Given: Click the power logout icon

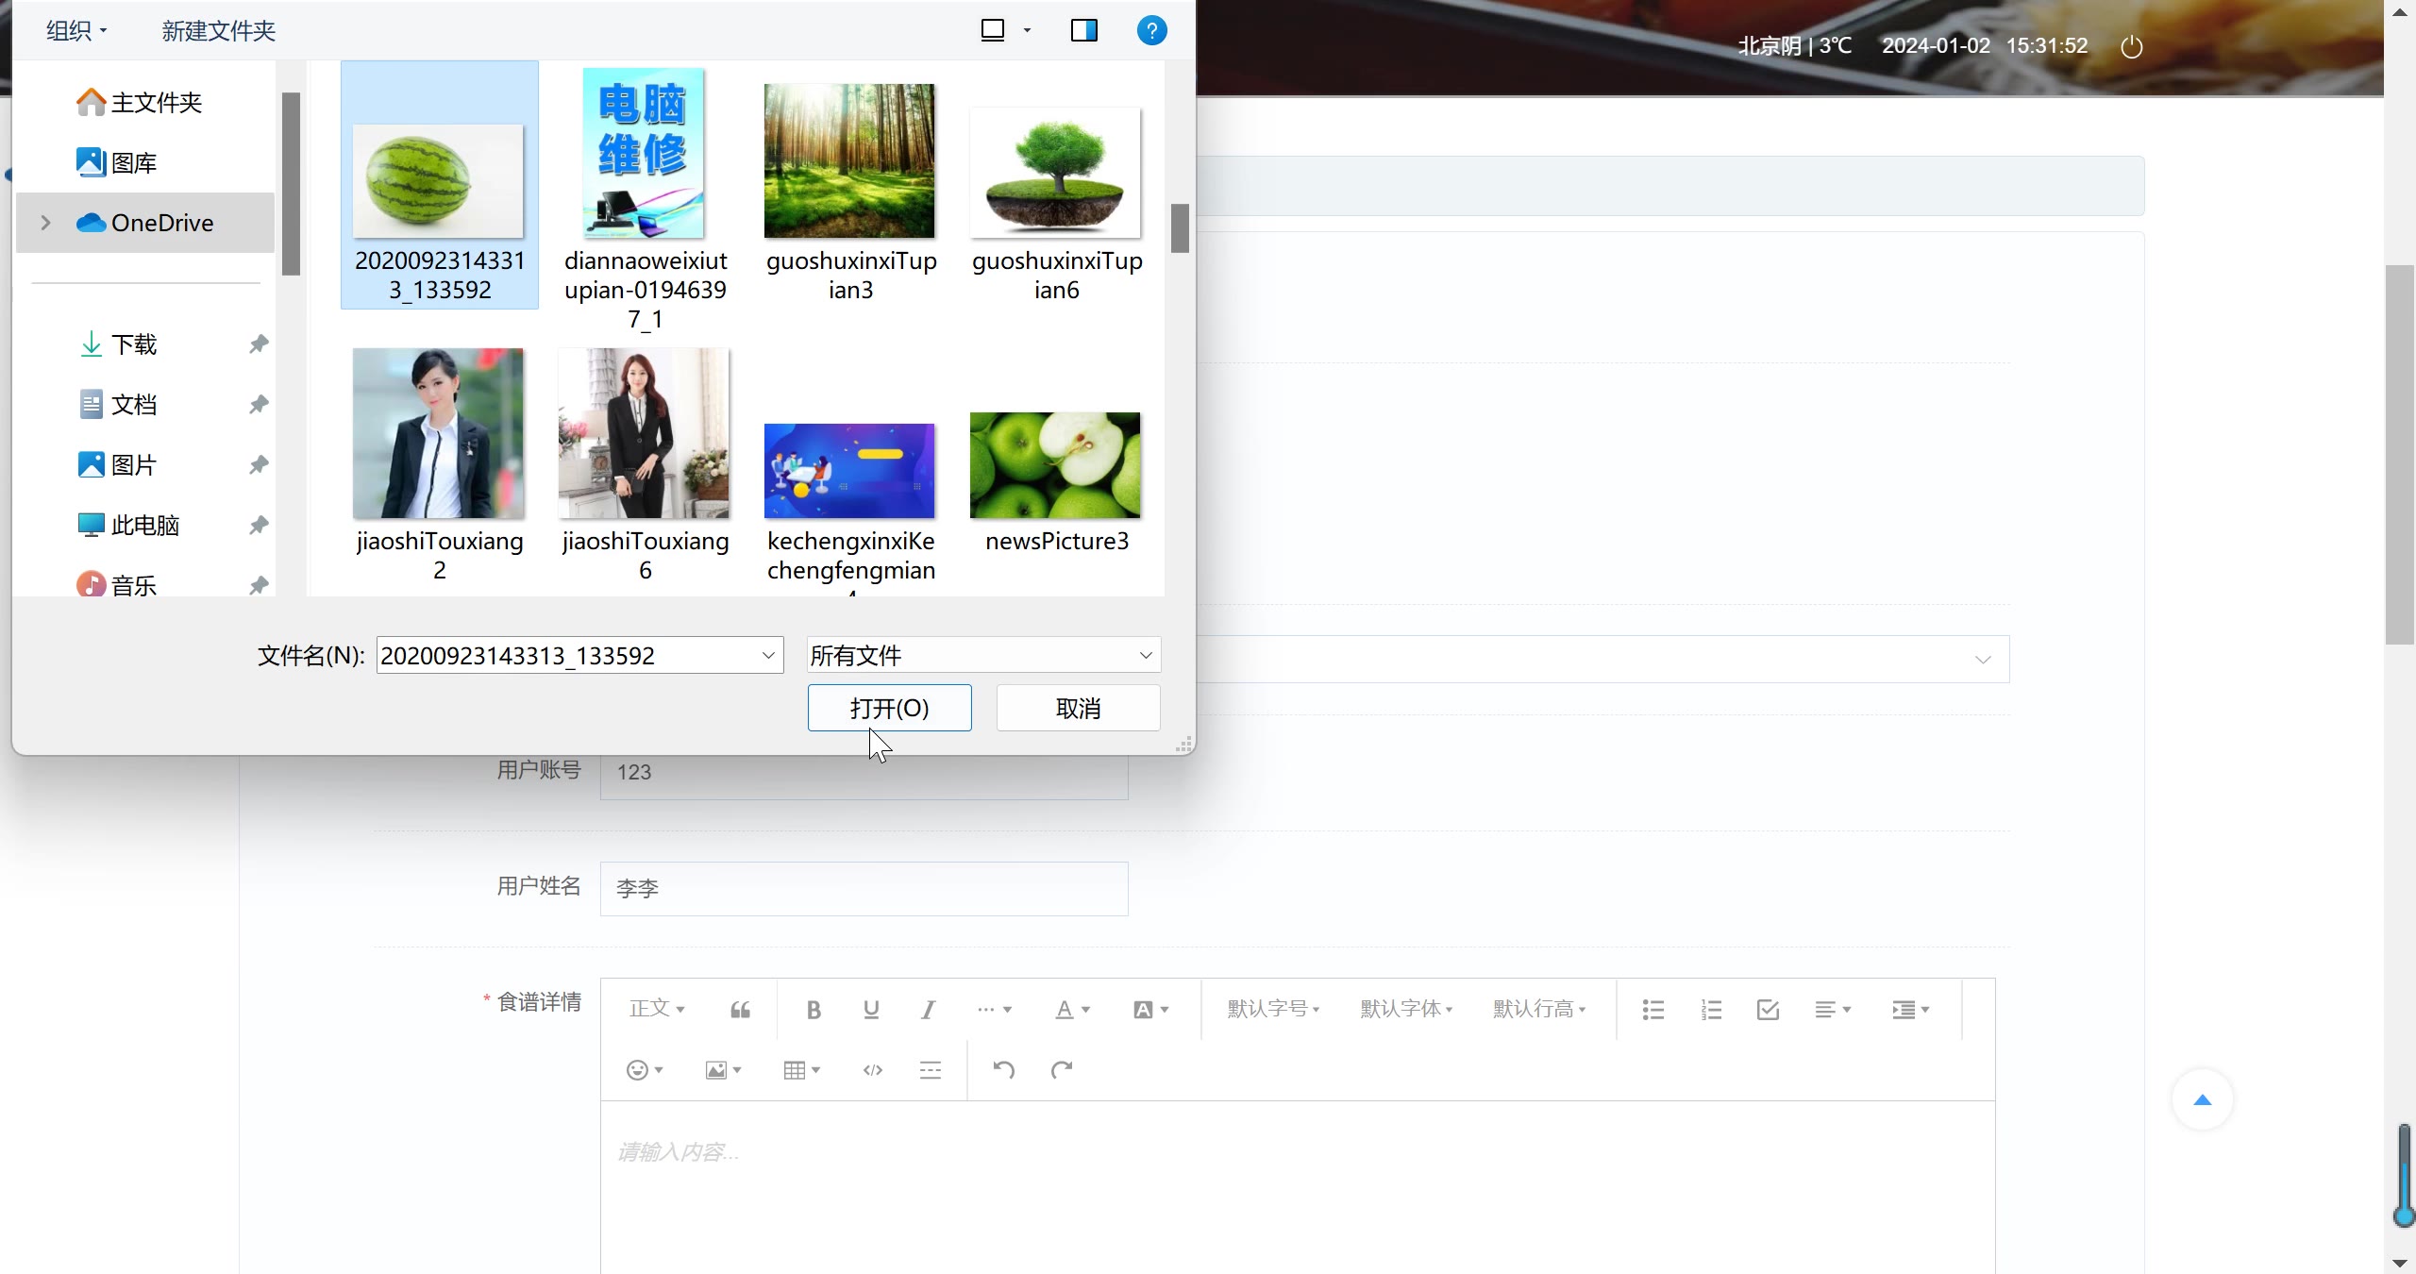Looking at the screenshot, I should 2132,46.
